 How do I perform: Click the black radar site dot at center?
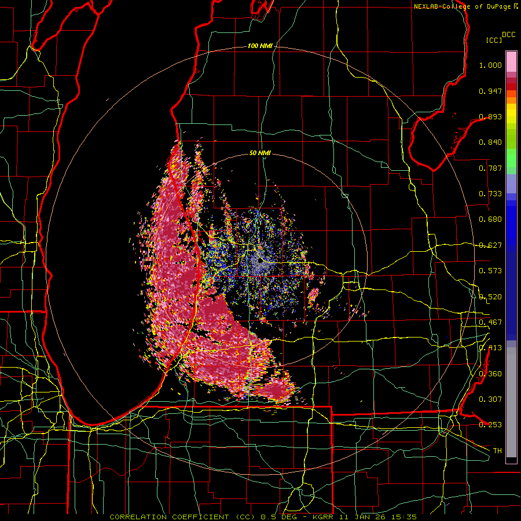[x=260, y=261]
